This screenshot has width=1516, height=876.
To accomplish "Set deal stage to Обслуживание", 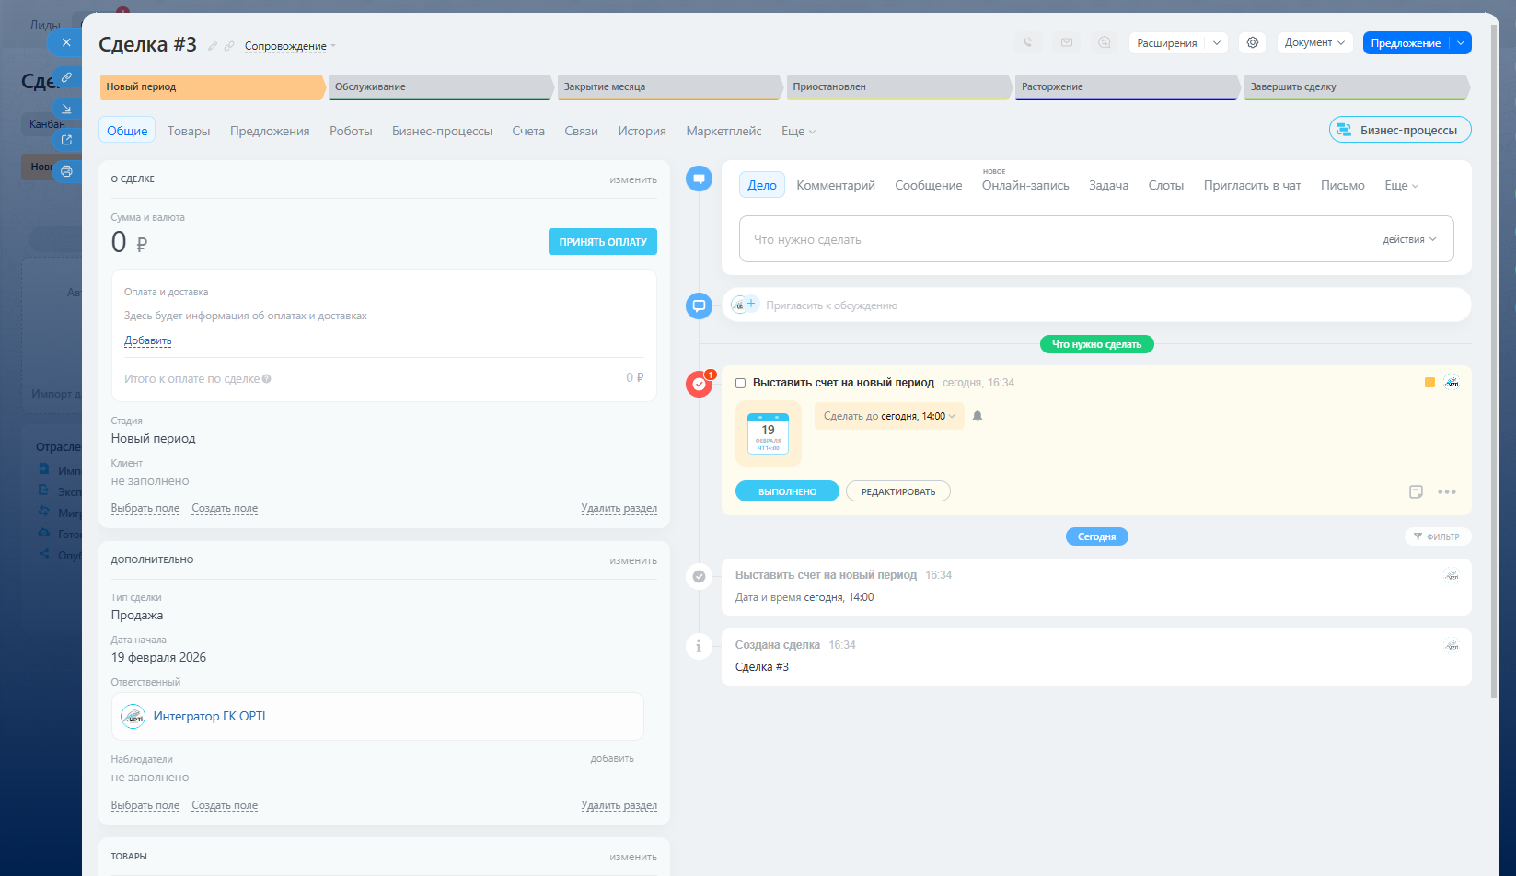I will (x=439, y=86).
